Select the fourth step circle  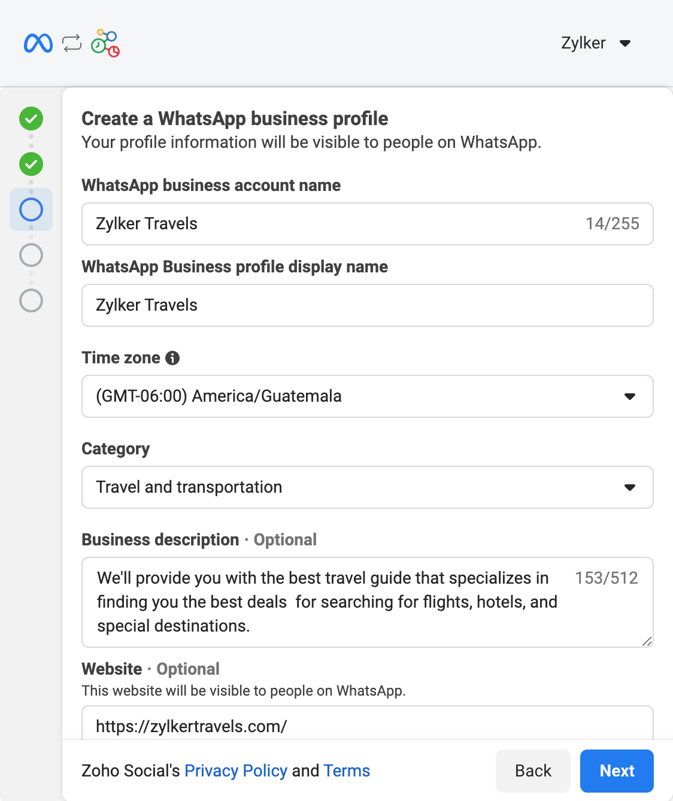[x=31, y=255]
